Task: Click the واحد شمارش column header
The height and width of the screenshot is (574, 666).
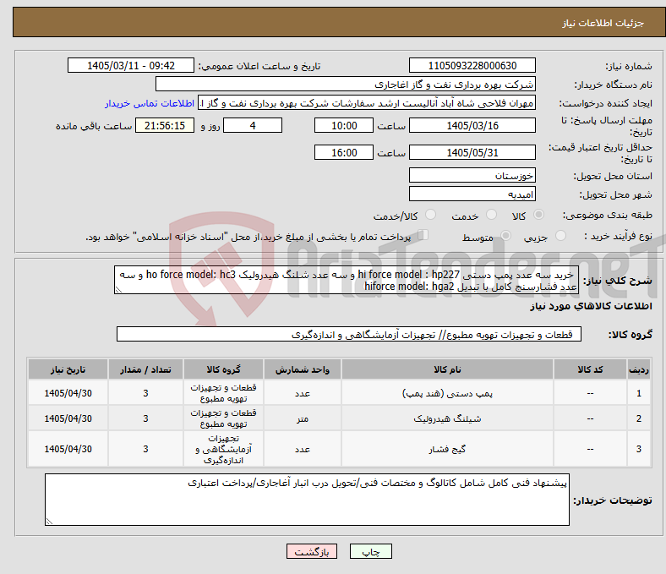Action: [302, 369]
